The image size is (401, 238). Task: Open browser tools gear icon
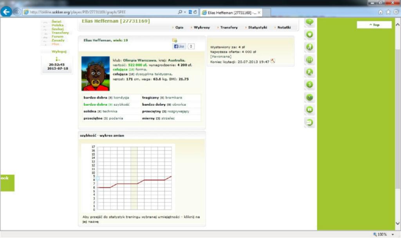coord(396,12)
